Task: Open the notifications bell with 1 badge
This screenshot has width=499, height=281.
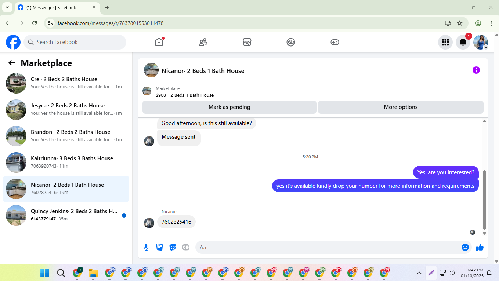Action: 463,42
